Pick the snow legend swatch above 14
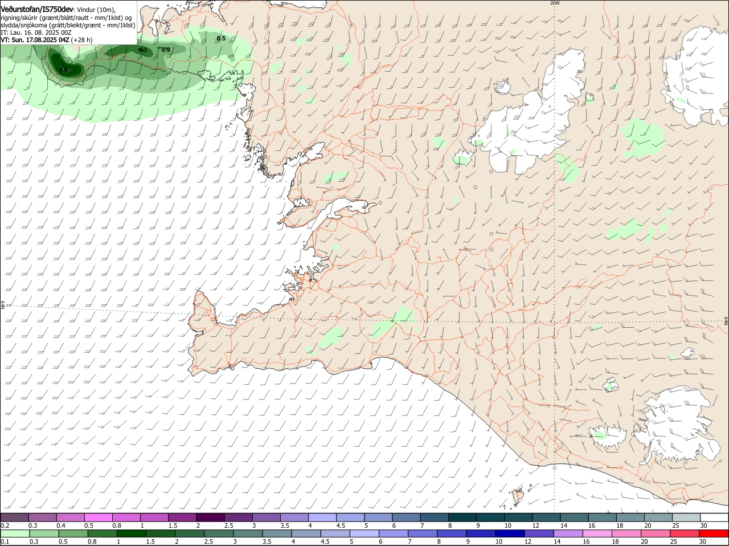The image size is (729, 546). point(575,517)
